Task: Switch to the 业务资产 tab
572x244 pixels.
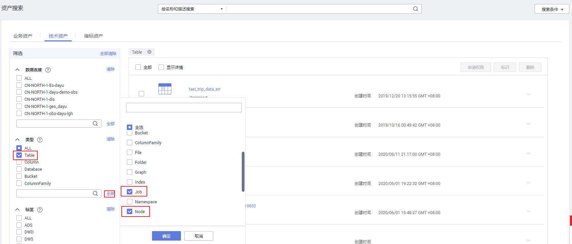Action: pos(23,36)
